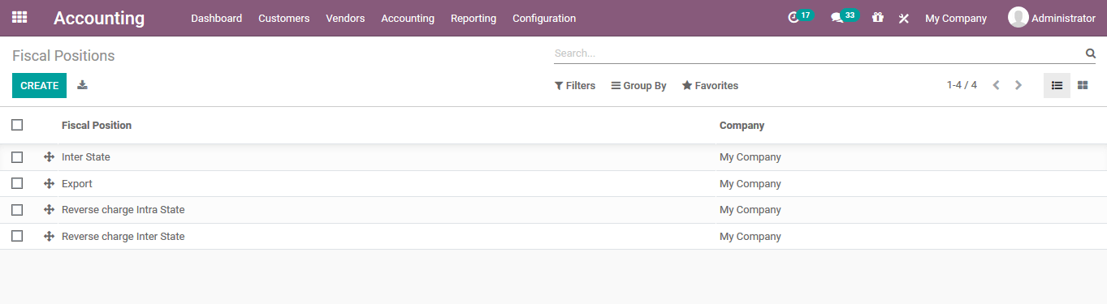Sort by Company column header
1107x304 pixels.
(742, 126)
